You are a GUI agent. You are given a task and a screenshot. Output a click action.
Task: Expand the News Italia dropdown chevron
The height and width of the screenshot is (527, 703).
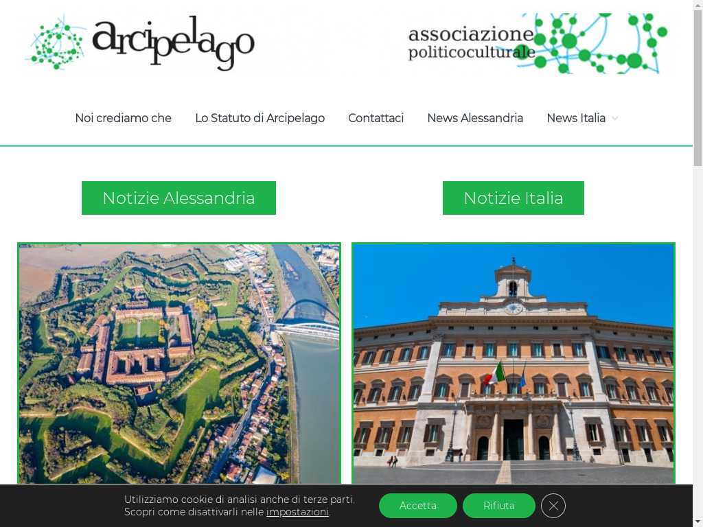coord(615,118)
